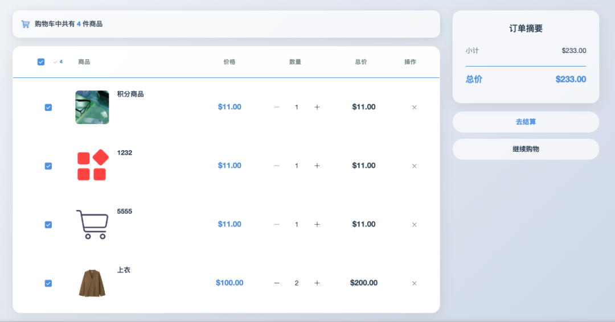
Task: Deselect the 1232 item checkbox
Action: click(48, 166)
